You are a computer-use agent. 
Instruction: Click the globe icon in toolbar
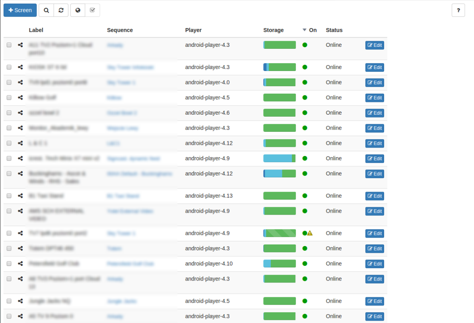point(78,10)
